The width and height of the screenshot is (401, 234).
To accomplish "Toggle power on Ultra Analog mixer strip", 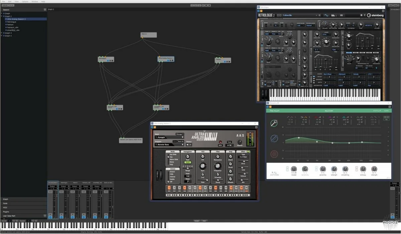I will (50, 217).
